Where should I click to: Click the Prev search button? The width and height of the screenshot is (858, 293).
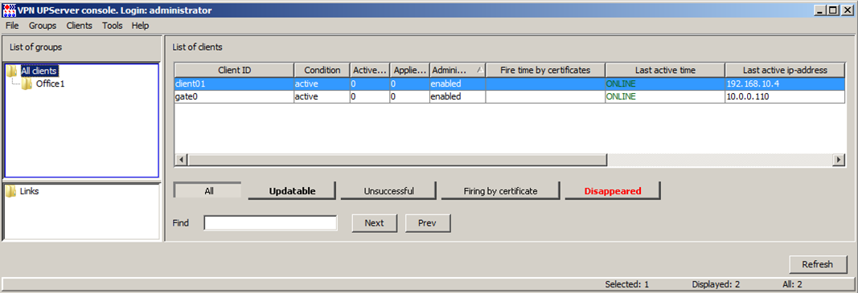tap(428, 223)
